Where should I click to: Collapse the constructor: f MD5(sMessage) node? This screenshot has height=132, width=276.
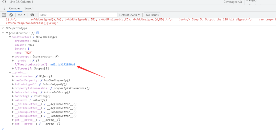pos(10,37)
